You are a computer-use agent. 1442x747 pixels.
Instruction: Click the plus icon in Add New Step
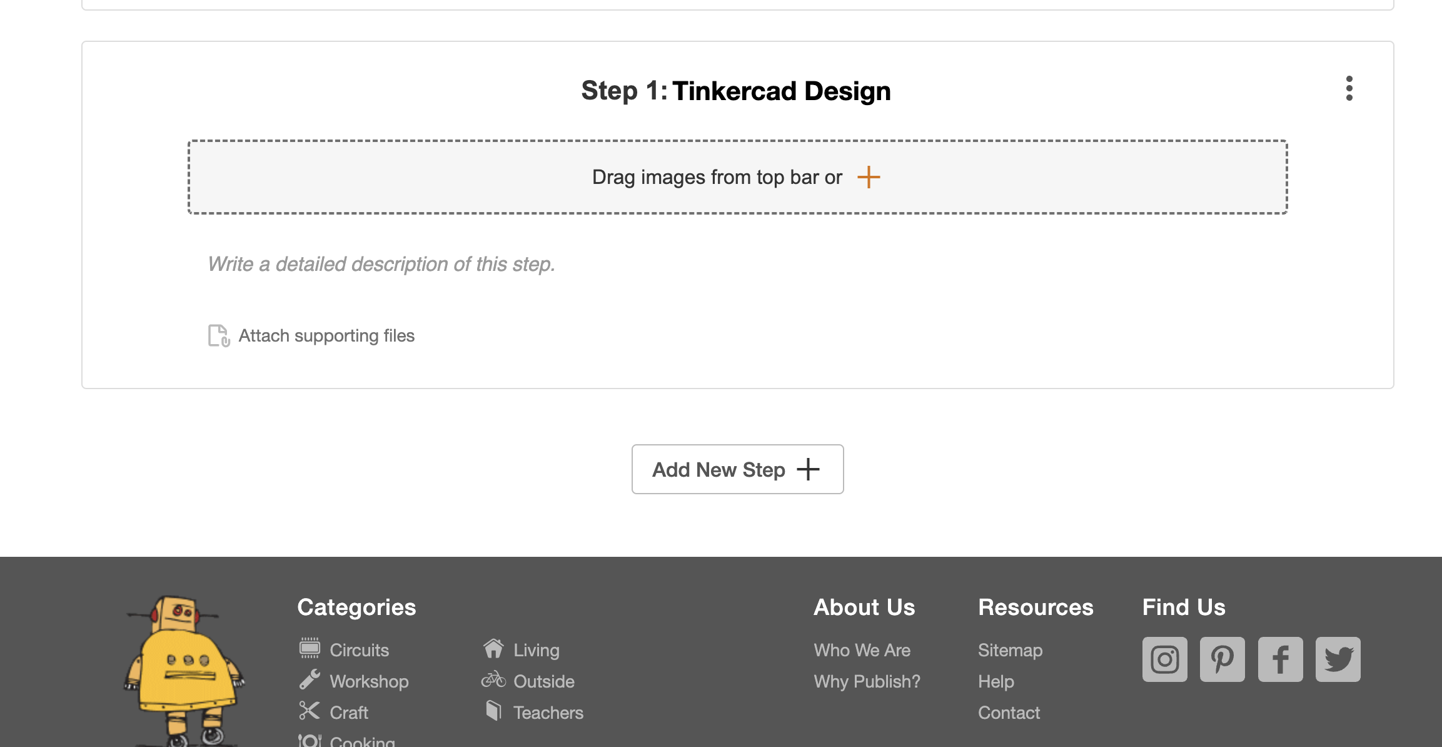click(808, 469)
